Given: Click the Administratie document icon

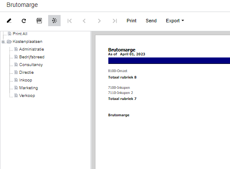Looking at the screenshot, I should click(16, 49).
